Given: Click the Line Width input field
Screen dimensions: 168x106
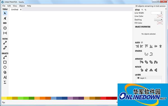Looking at the screenshot, I should 156,13.
